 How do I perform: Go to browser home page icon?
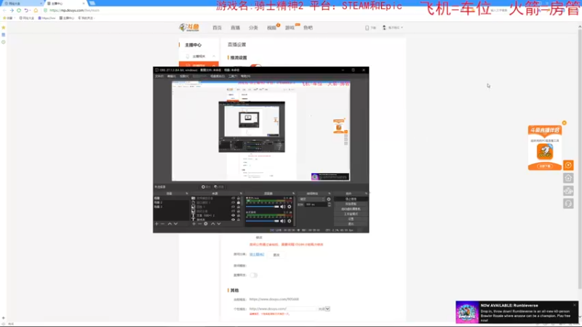pos(36,10)
